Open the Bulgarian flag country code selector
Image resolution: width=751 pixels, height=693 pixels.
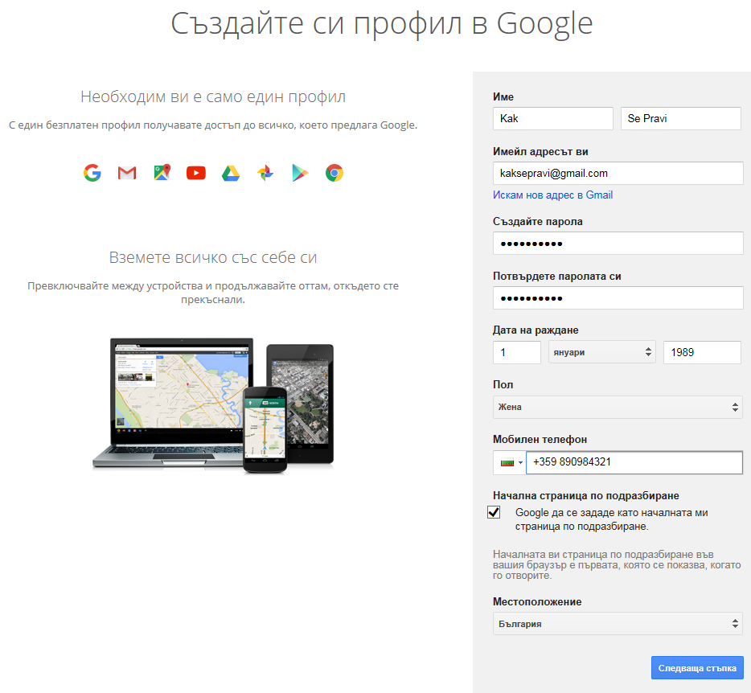pos(509,463)
